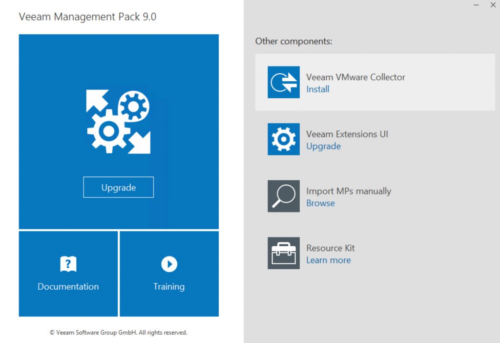Minimize the installer window
Viewport: 500px width, 343px height.
pos(476,5)
